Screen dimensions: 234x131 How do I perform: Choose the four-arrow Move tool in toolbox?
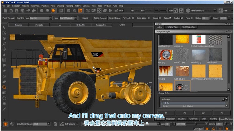click(x=4, y=49)
